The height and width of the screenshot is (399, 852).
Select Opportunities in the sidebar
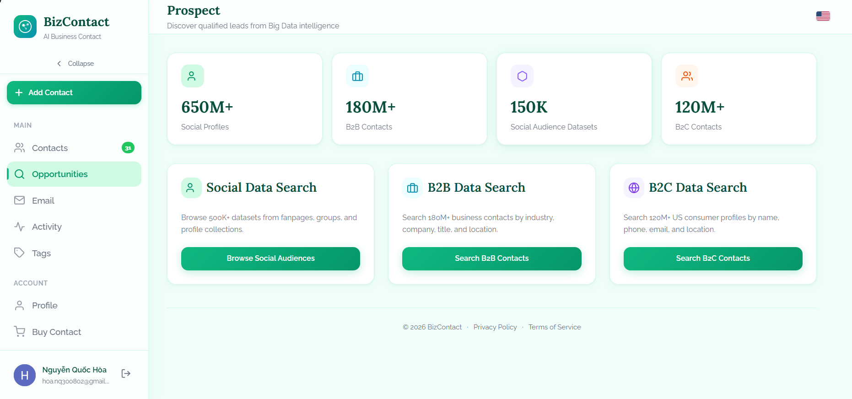74,174
